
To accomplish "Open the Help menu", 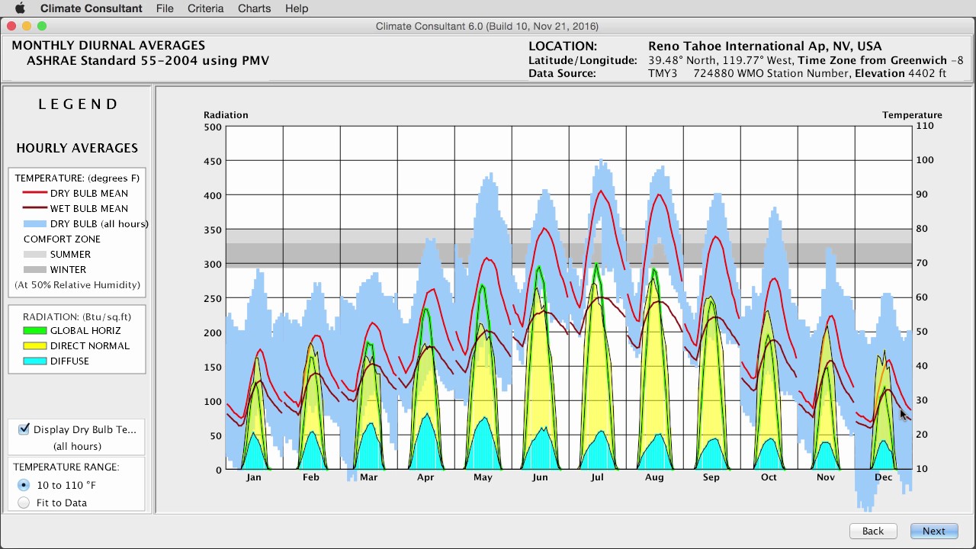I will point(297,8).
